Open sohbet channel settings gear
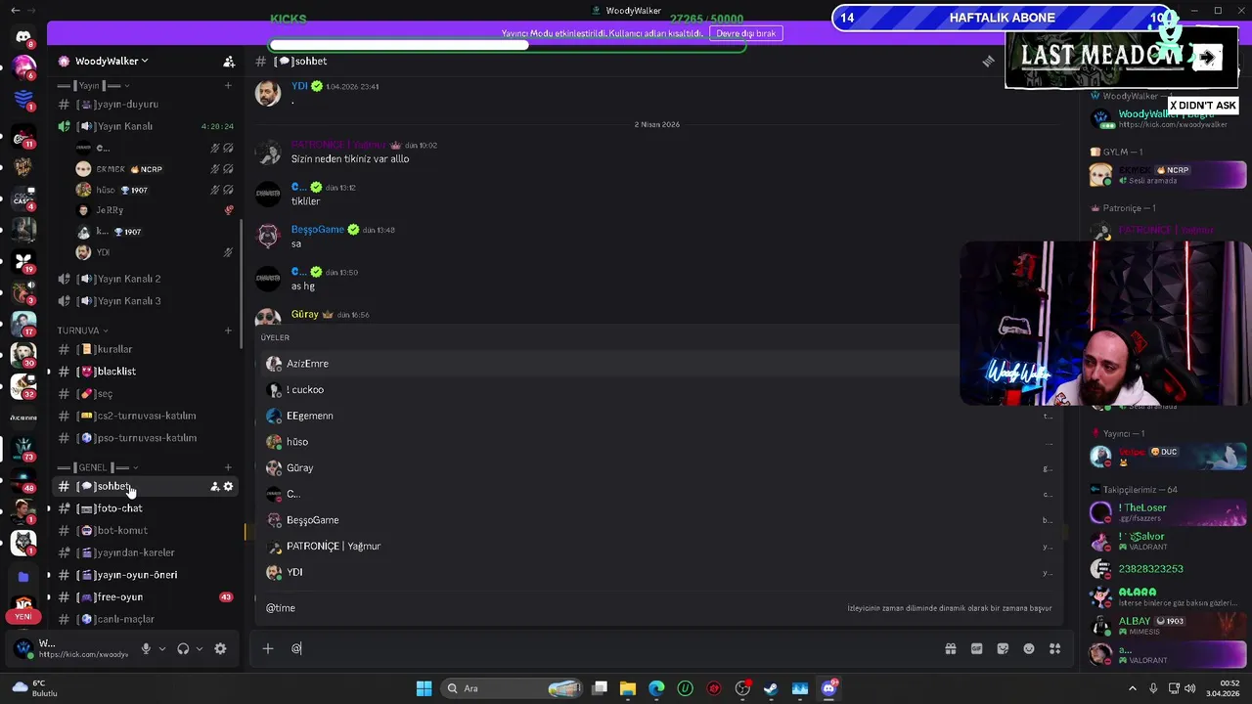 pyautogui.click(x=228, y=486)
